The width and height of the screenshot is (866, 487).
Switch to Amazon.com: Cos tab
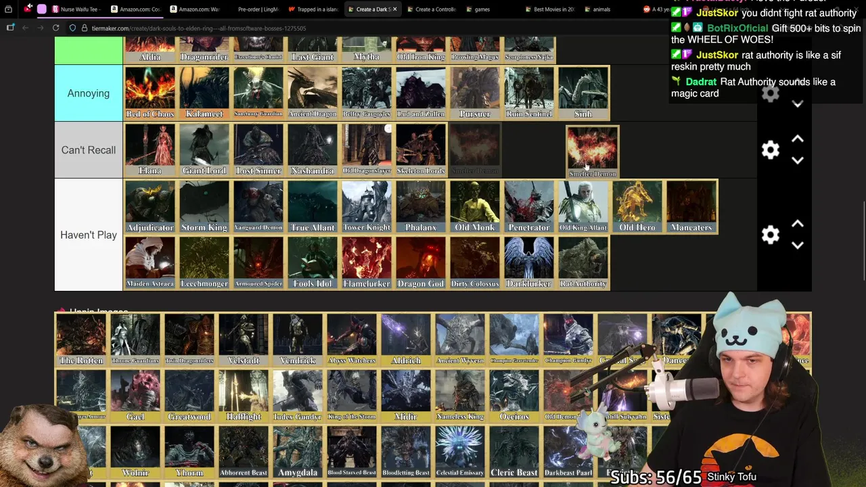pyautogui.click(x=136, y=9)
